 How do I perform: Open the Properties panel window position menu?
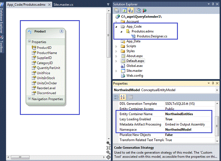click(208, 83)
